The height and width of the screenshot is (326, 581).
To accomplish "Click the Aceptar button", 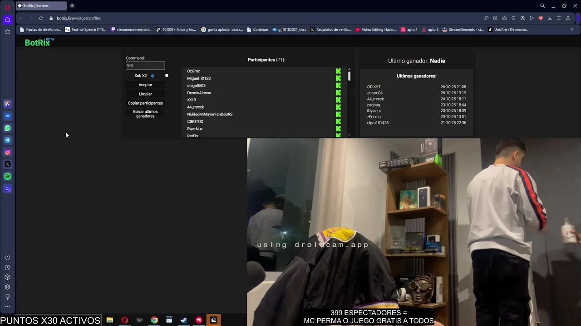I will tap(145, 85).
